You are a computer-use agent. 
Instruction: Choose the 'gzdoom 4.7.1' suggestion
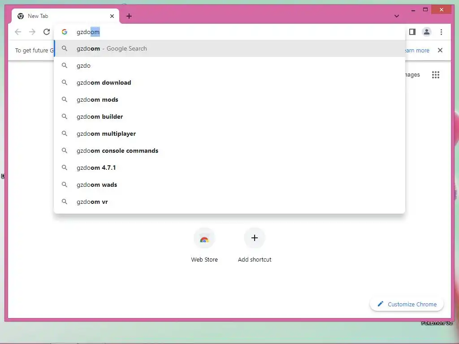[230, 168]
